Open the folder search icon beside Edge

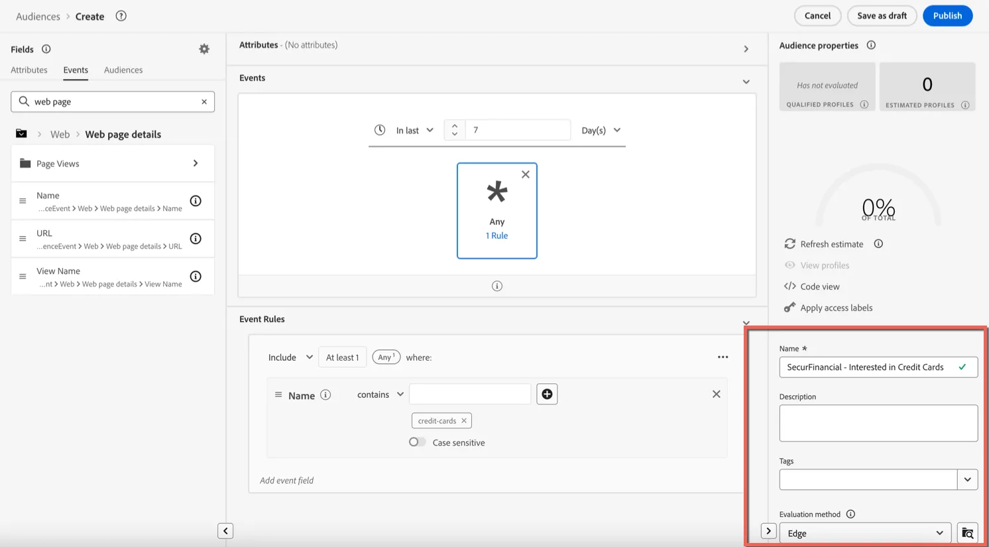point(968,533)
